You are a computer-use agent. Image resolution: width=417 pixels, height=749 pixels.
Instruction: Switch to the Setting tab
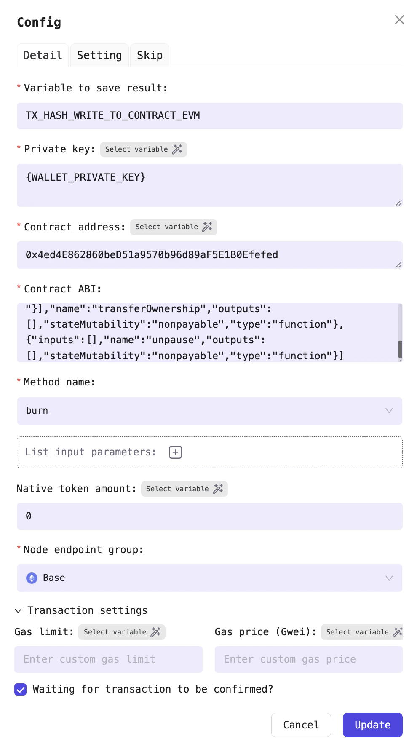(x=99, y=55)
